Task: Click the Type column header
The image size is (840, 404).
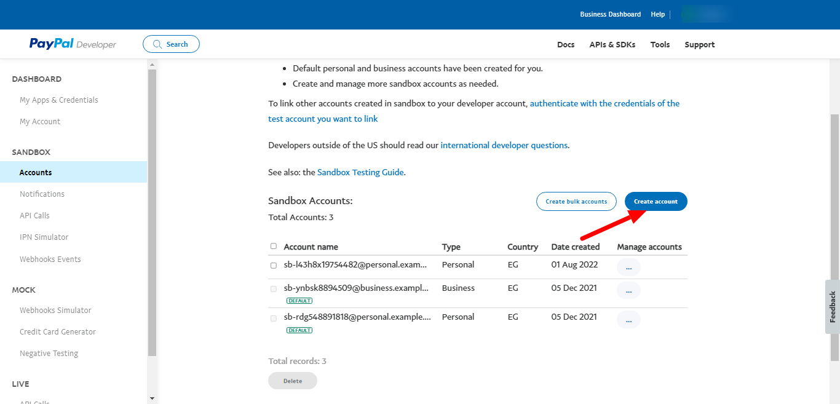Action: tap(451, 247)
